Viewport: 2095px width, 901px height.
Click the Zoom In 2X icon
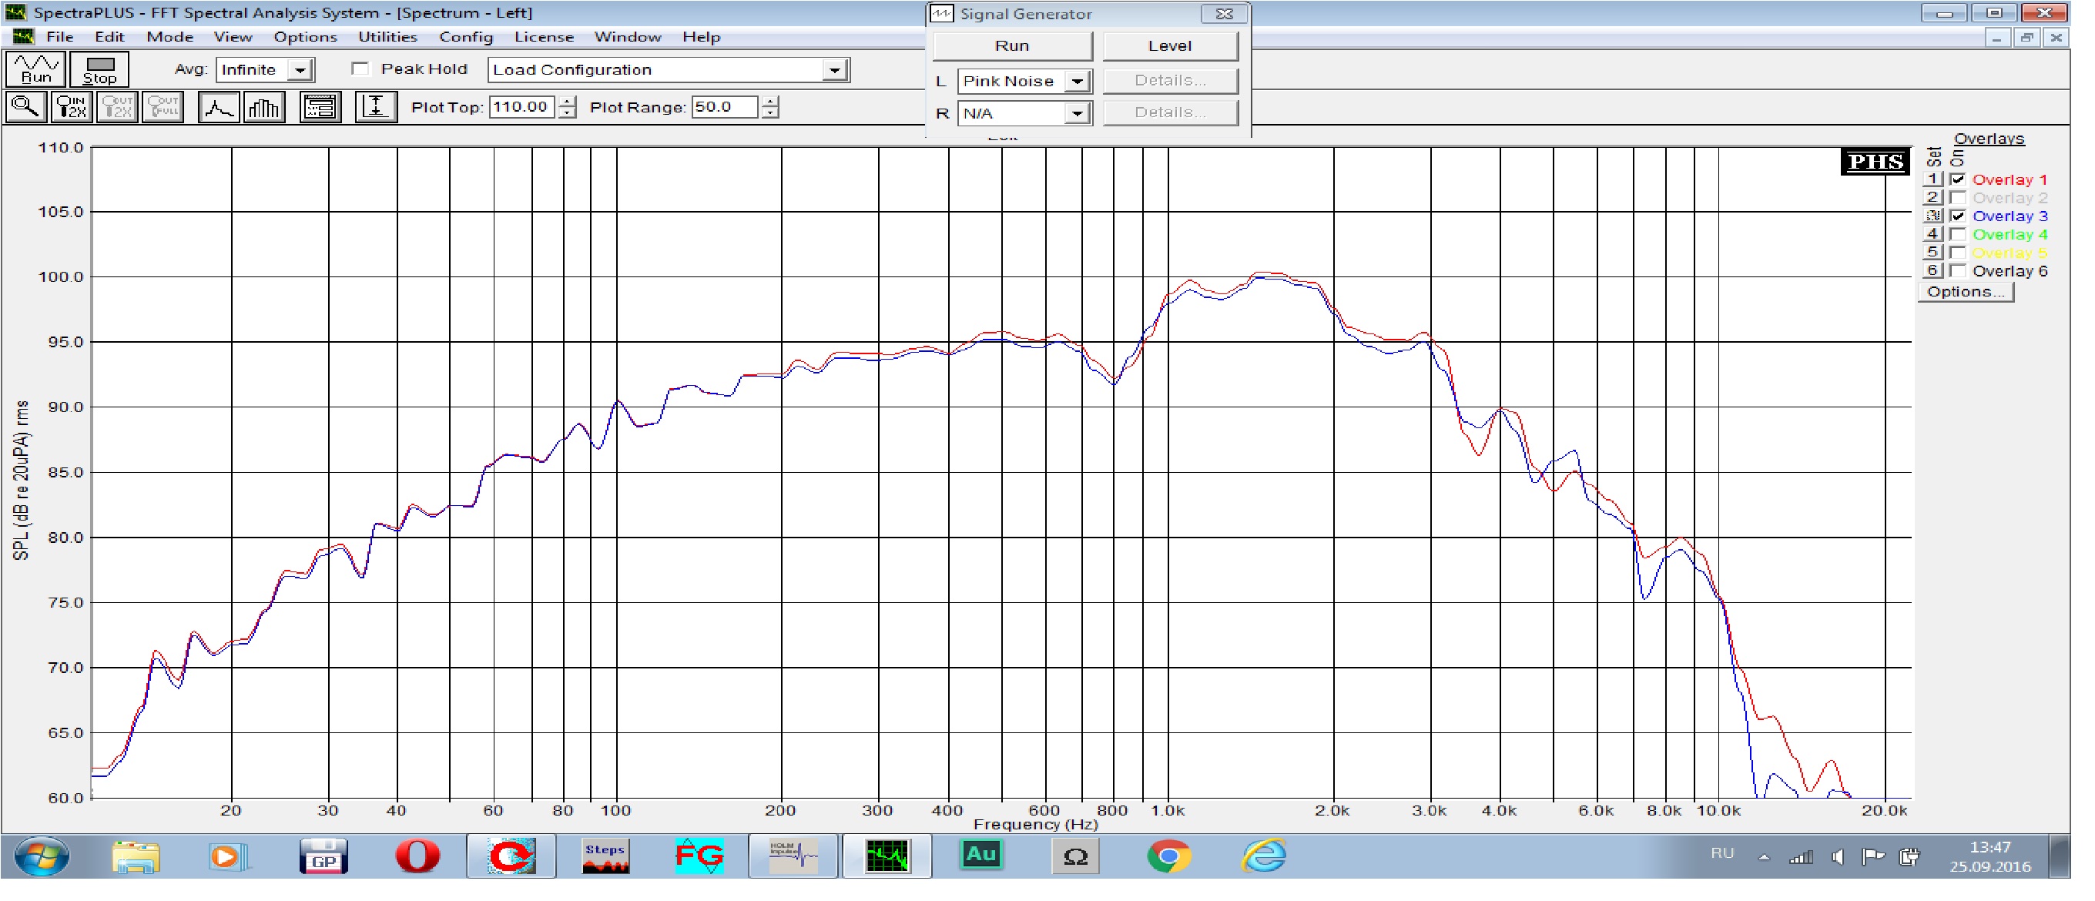(72, 107)
